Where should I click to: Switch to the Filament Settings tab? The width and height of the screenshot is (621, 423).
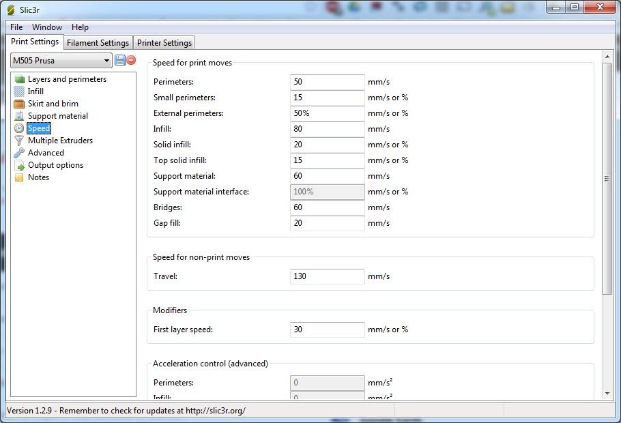point(98,43)
